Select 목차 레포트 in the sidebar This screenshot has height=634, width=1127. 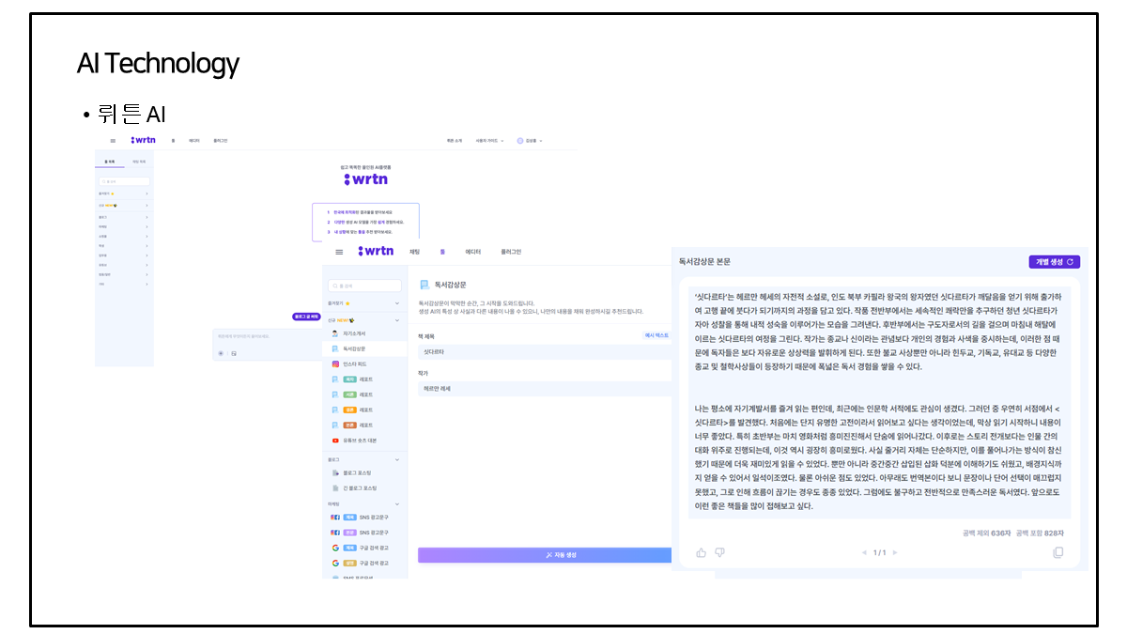[x=357, y=379]
